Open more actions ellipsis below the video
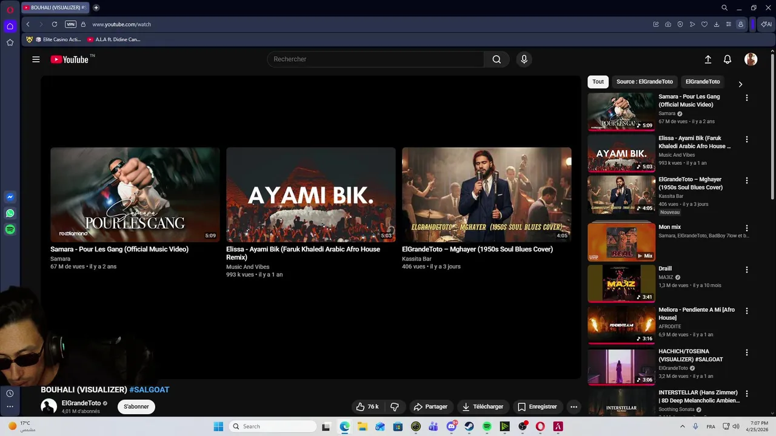 coord(574,407)
